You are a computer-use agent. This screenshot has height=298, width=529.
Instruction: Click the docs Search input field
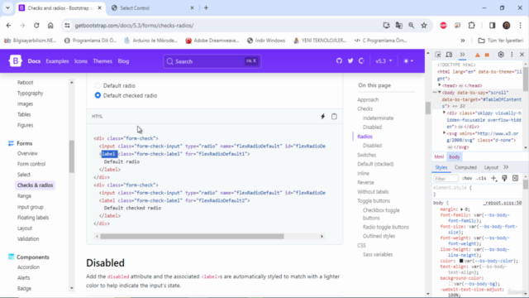pos(212,61)
